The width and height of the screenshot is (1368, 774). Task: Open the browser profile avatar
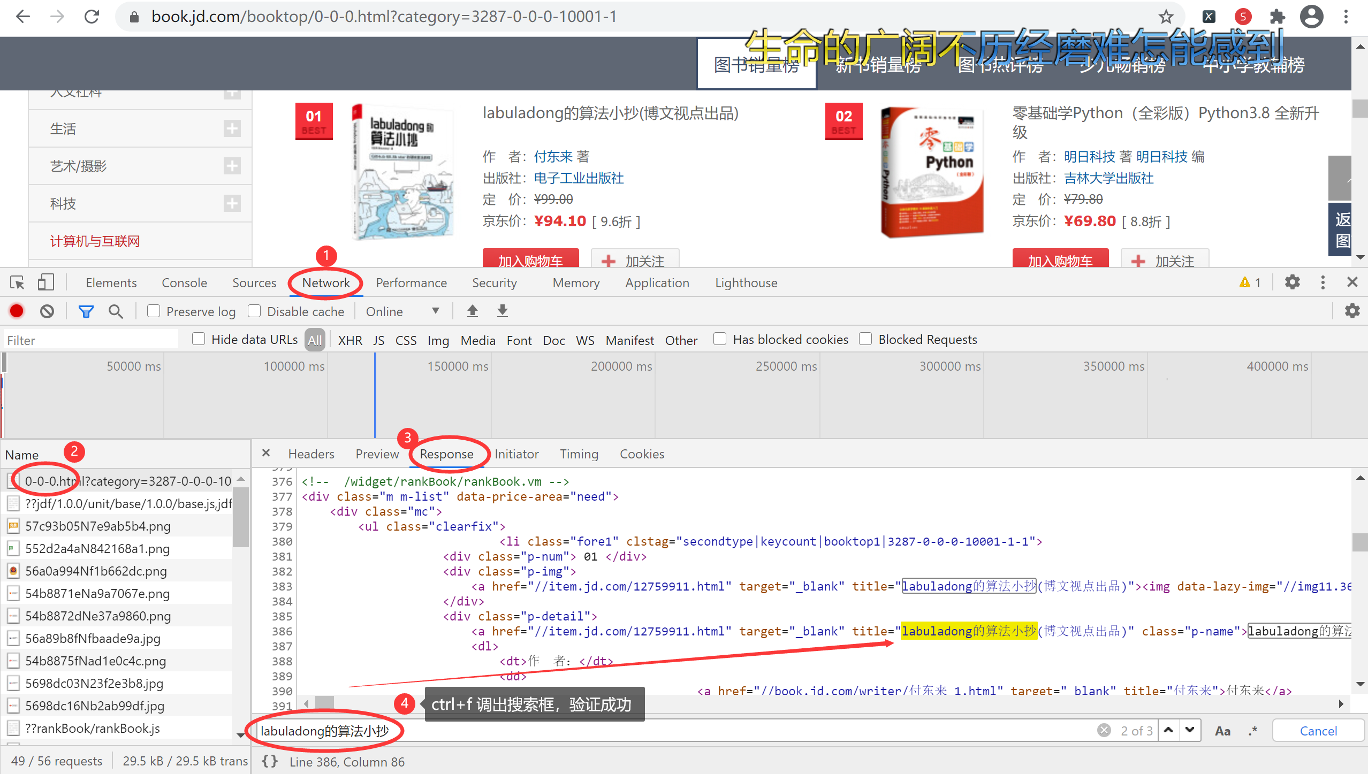1311,17
